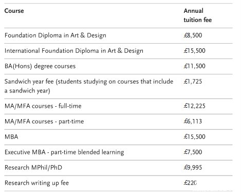Select Executive MBA part-time blended learning
Screen dimensions: 241x194
pos(64,152)
